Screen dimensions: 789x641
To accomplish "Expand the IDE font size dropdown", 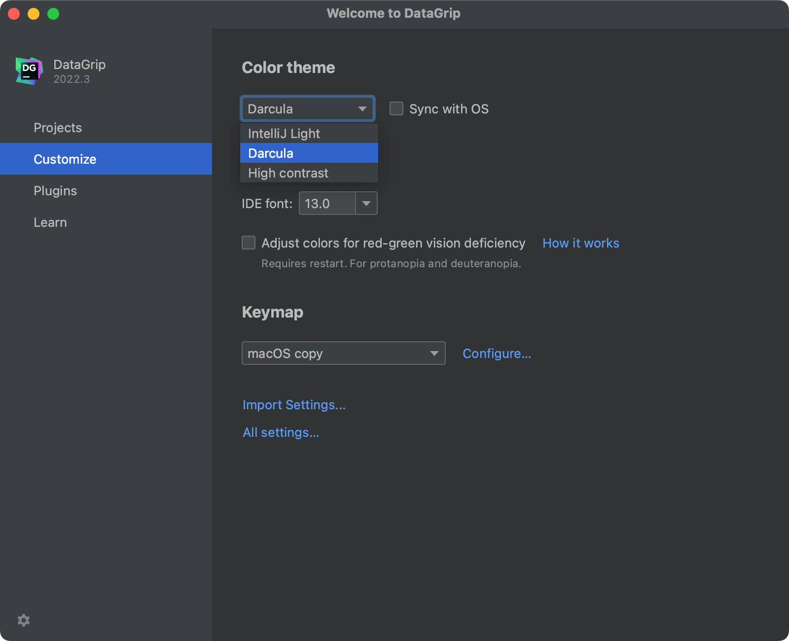I will [x=366, y=203].
